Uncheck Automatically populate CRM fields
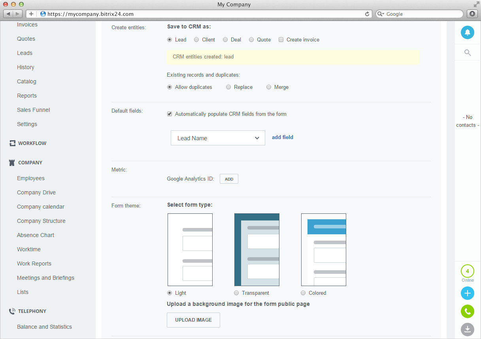Screen dimensions: 481x339 pyautogui.click(x=170, y=114)
